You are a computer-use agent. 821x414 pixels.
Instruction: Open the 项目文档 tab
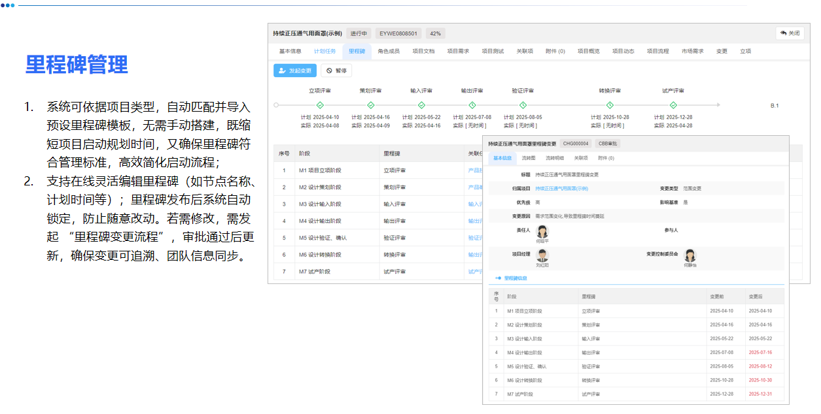(x=423, y=51)
